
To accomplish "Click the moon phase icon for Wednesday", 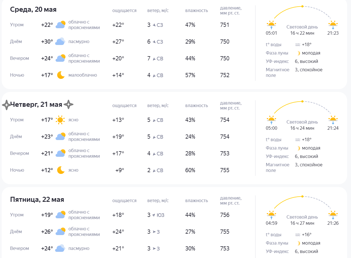I will [x=299, y=53].
